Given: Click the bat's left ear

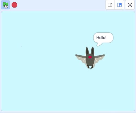Looking at the screenshot, I should 87,51.
